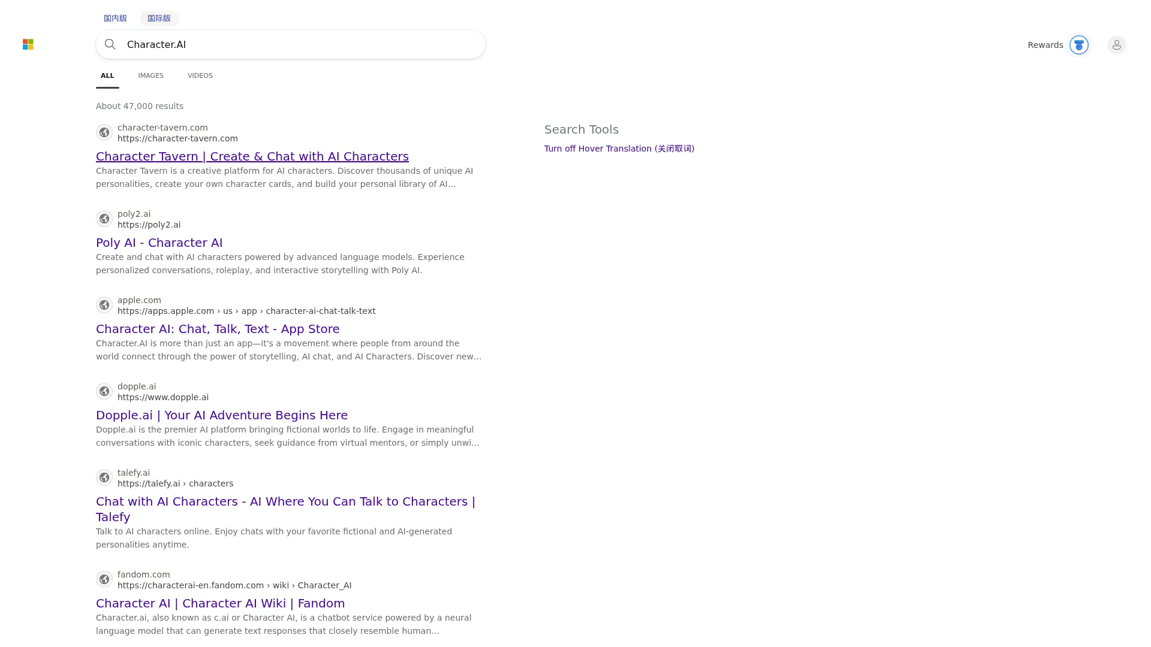This screenshot has height=647, width=1151.
Task: Click the character-tavern.com globe favicon
Action: point(104,132)
